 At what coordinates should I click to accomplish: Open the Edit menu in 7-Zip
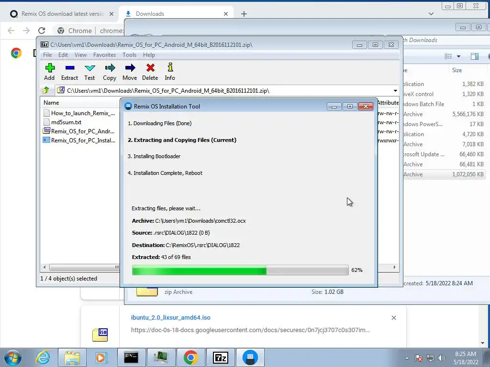pyautogui.click(x=63, y=55)
